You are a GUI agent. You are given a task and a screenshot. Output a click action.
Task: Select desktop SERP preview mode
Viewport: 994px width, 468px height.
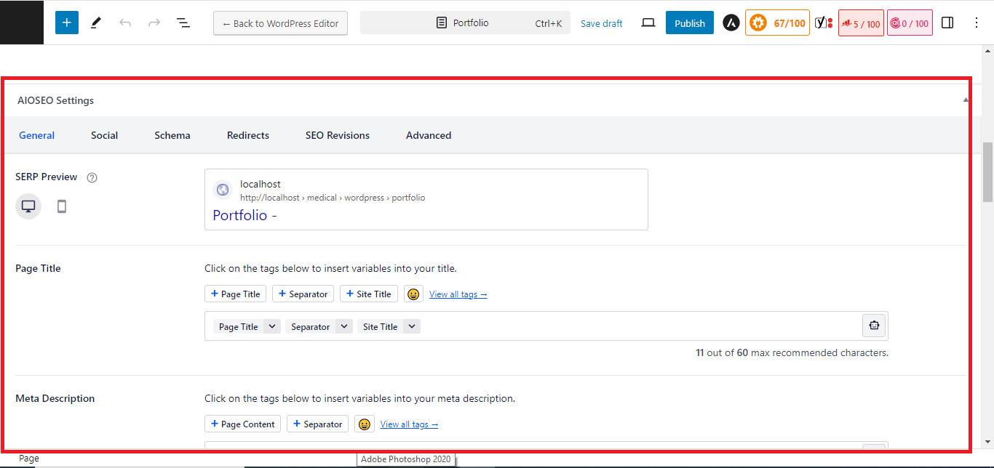[x=28, y=206]
